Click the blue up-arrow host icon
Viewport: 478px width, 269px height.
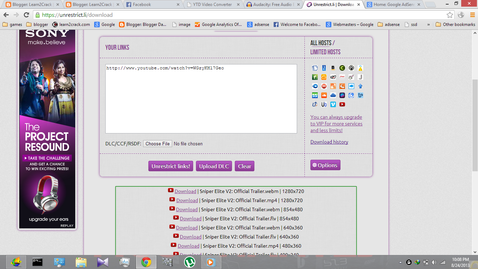pyautogui.click(x=360, y=86)
